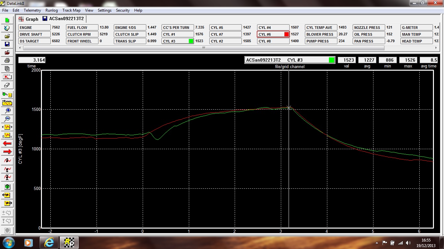The width and height of the screenshot is (444, 249).
Task: Click the floppy disk save icon
Action: coord(7,44)
